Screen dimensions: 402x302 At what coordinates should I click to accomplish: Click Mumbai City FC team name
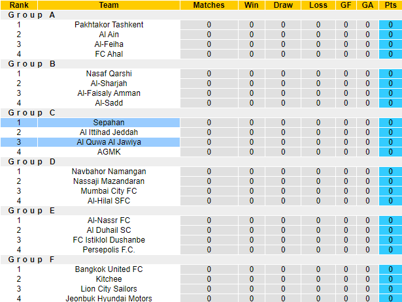pos(109,191)
